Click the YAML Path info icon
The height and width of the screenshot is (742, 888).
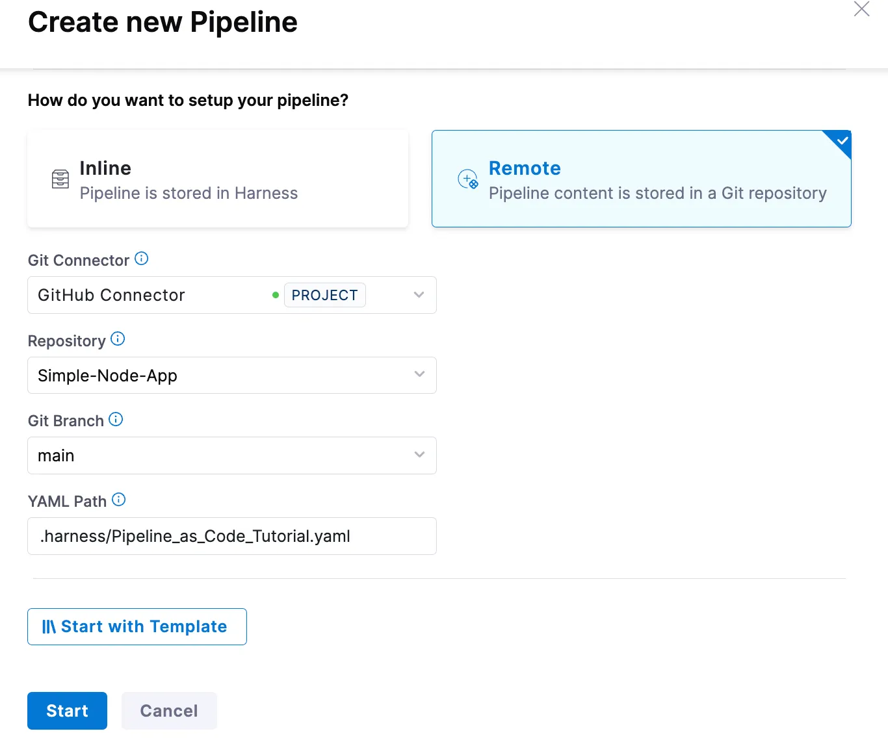119,500
